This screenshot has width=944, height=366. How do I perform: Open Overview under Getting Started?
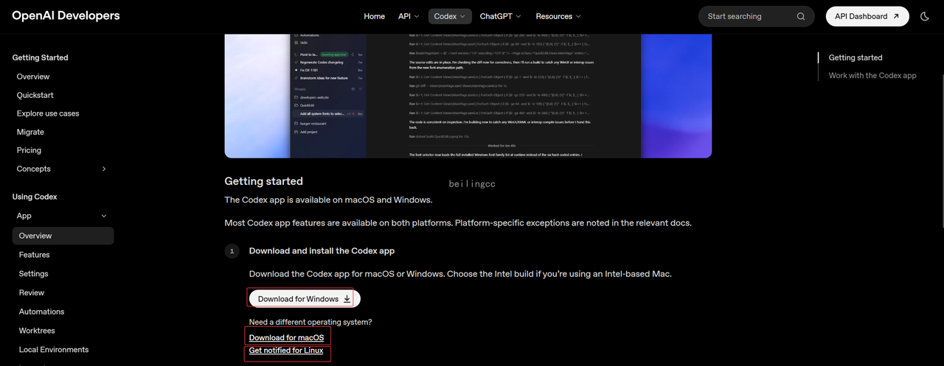pyautogui.click(x=33, y=77)
